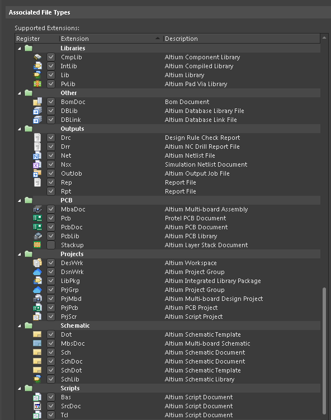Enable the Stackup extension checkbox
Viewport: 331px width, 420px height.
[51, 245]
